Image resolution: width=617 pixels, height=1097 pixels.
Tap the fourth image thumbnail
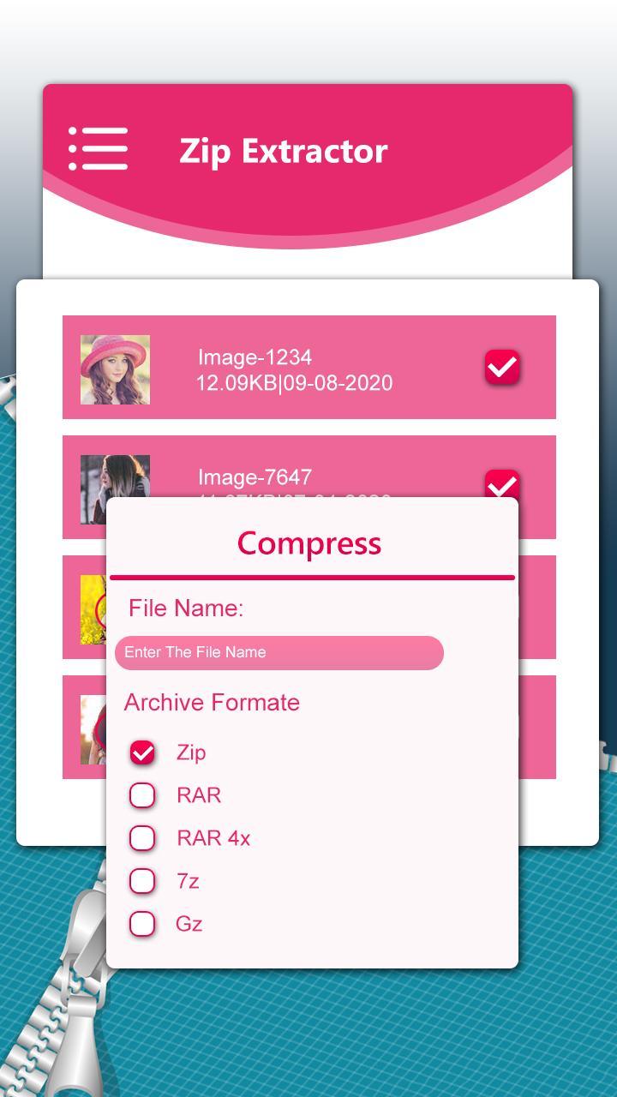coord(93,729)
